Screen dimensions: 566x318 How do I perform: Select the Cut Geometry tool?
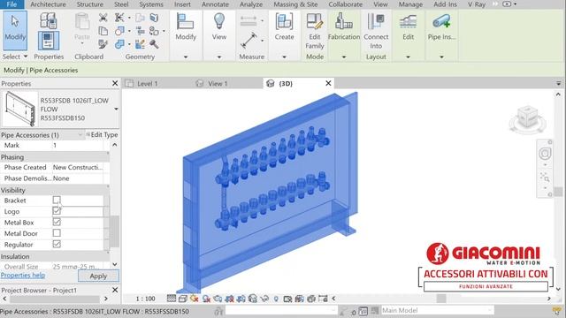(x=119, y=31)
